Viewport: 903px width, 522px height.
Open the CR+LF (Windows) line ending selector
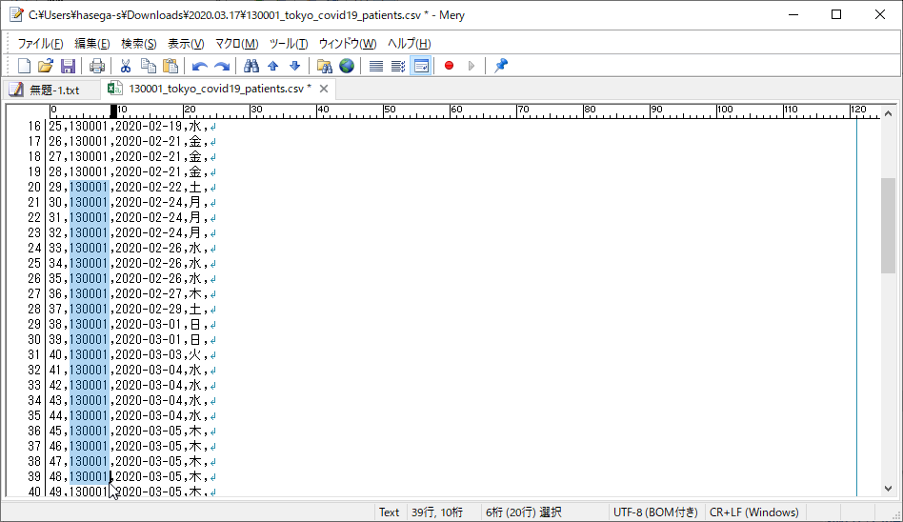point(753,512)
